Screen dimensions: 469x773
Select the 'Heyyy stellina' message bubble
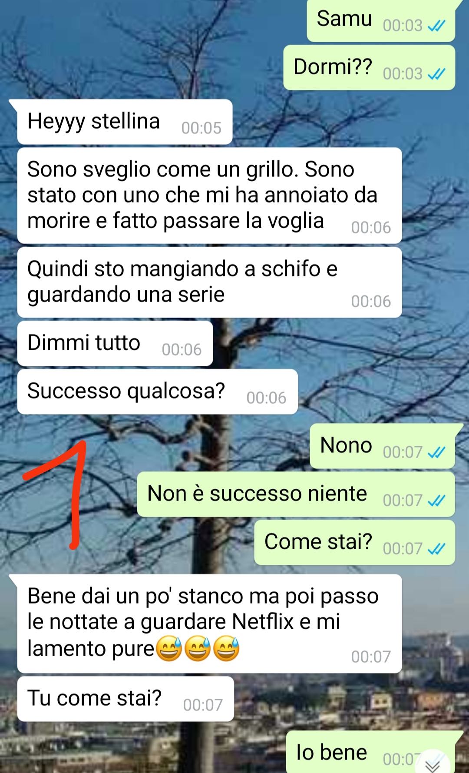coord(125,122)
